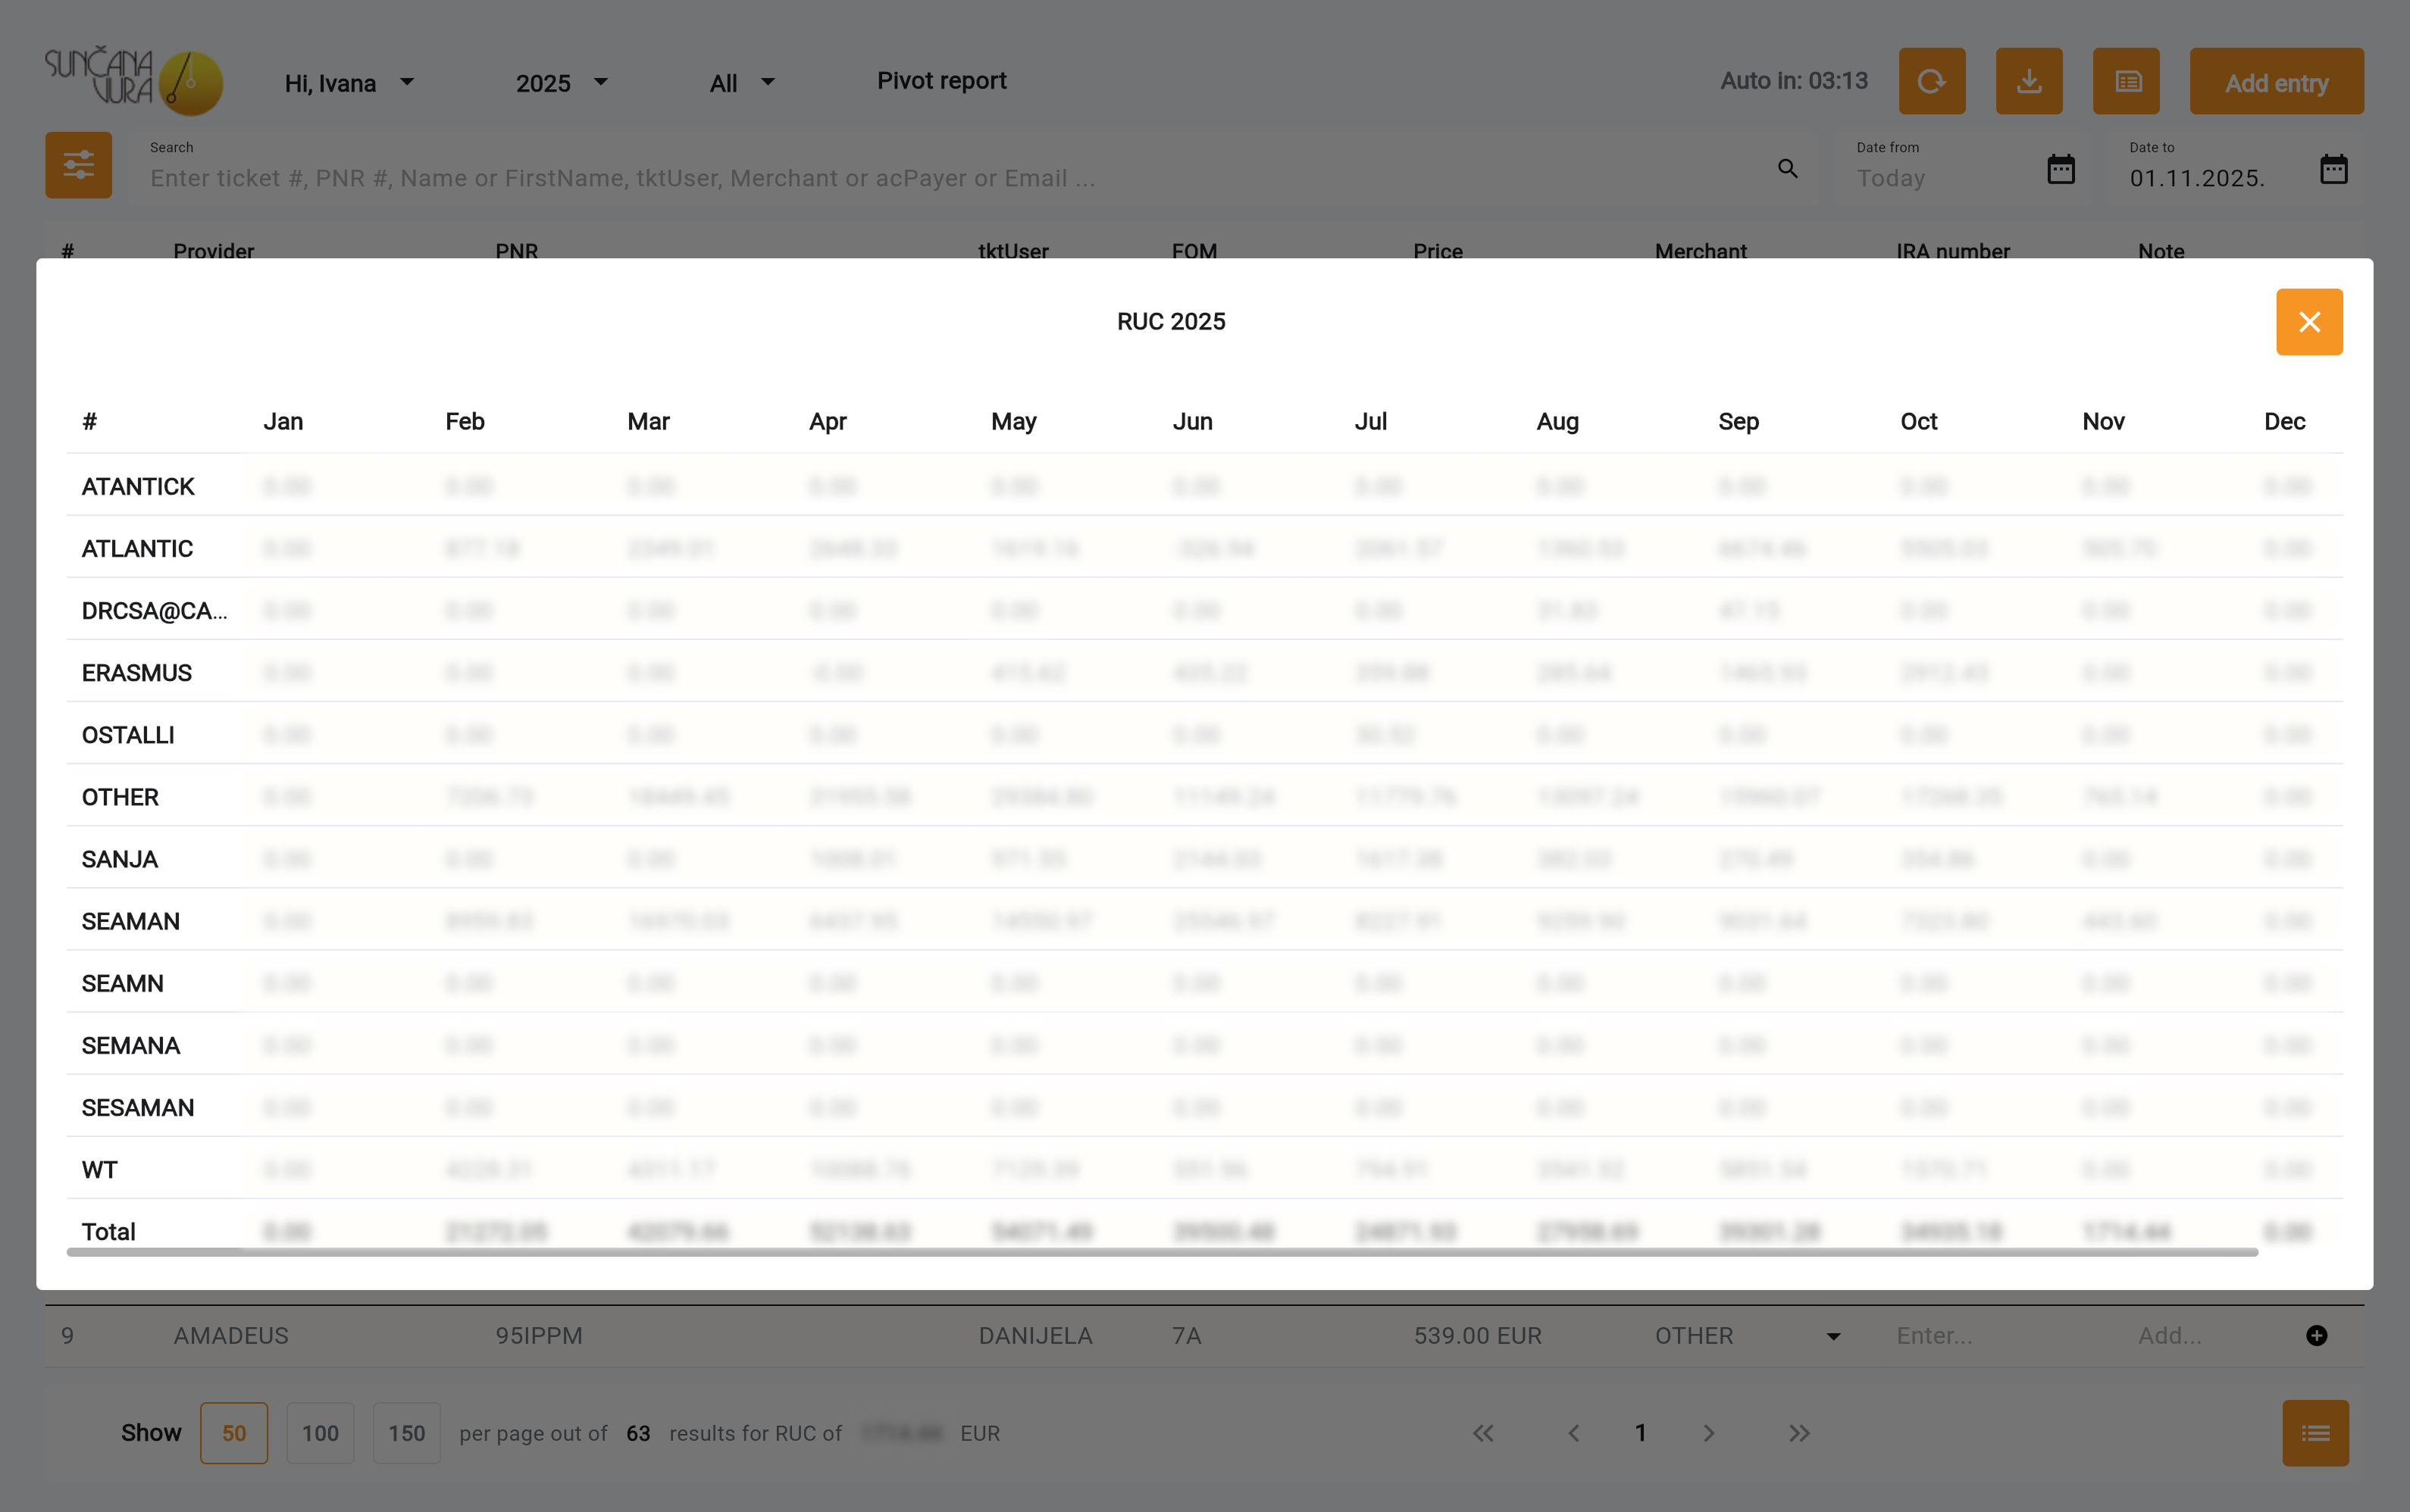The image size is (2410, 1512).
Task: Click the download export icon
Action: tap(2028, 81)
